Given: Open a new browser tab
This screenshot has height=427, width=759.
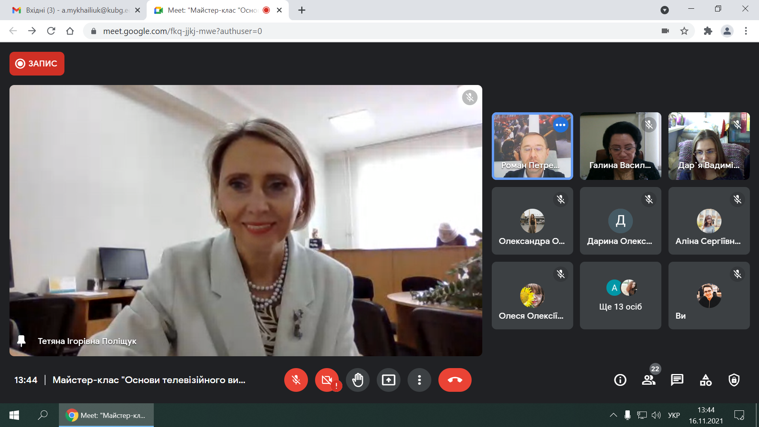Looking at the screenshot, I should point(302,10).
